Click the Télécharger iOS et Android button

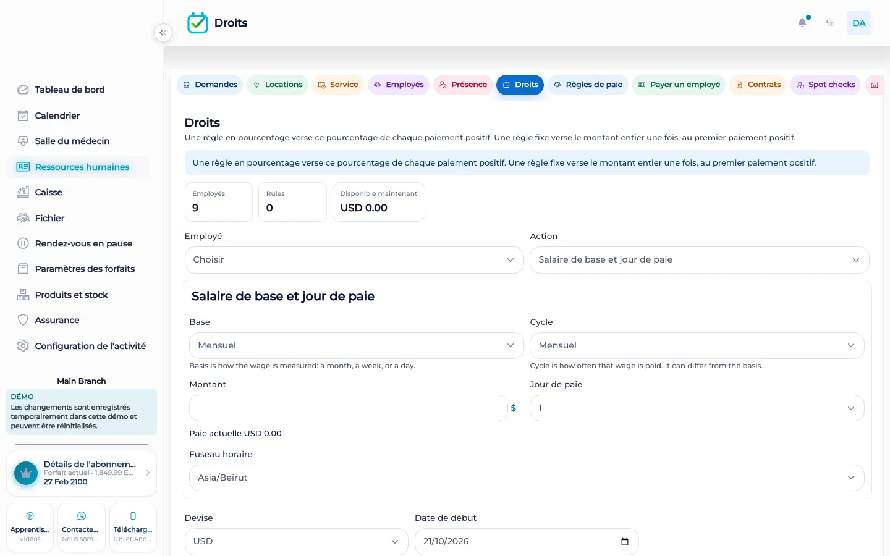(133, 528)
